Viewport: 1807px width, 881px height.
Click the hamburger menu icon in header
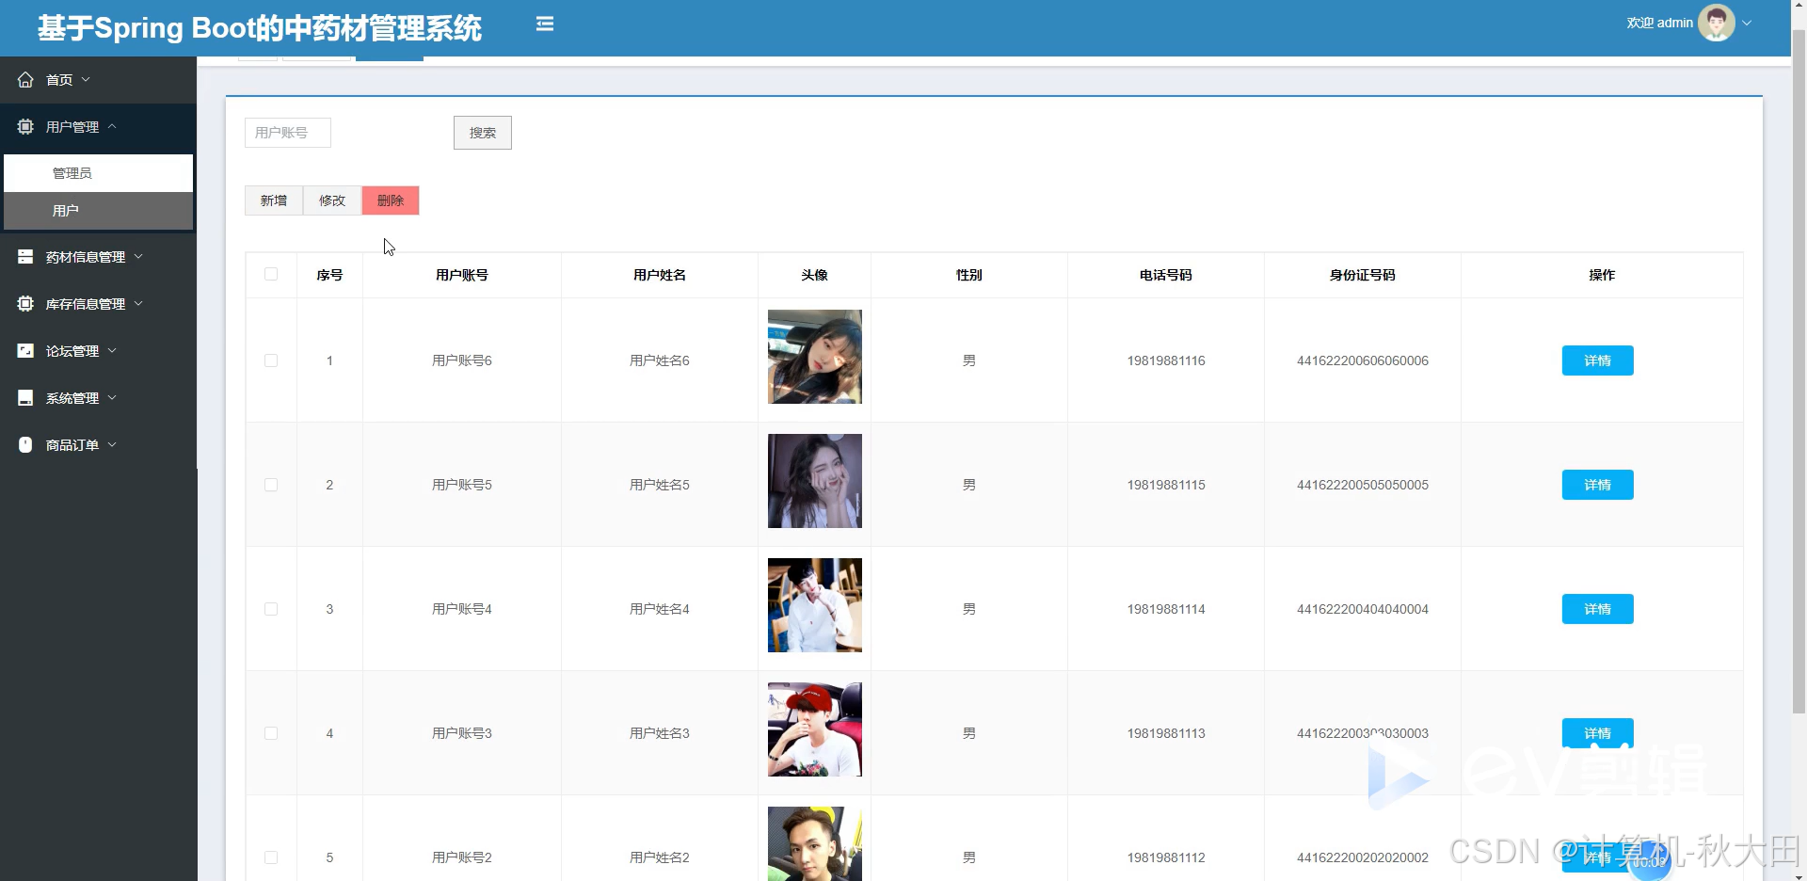coord(544,24)
